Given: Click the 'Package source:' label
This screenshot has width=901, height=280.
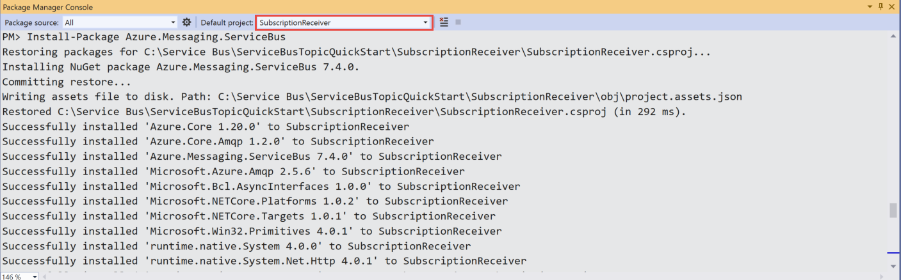Looking at the screenshot, I should [x=31, y=22].
